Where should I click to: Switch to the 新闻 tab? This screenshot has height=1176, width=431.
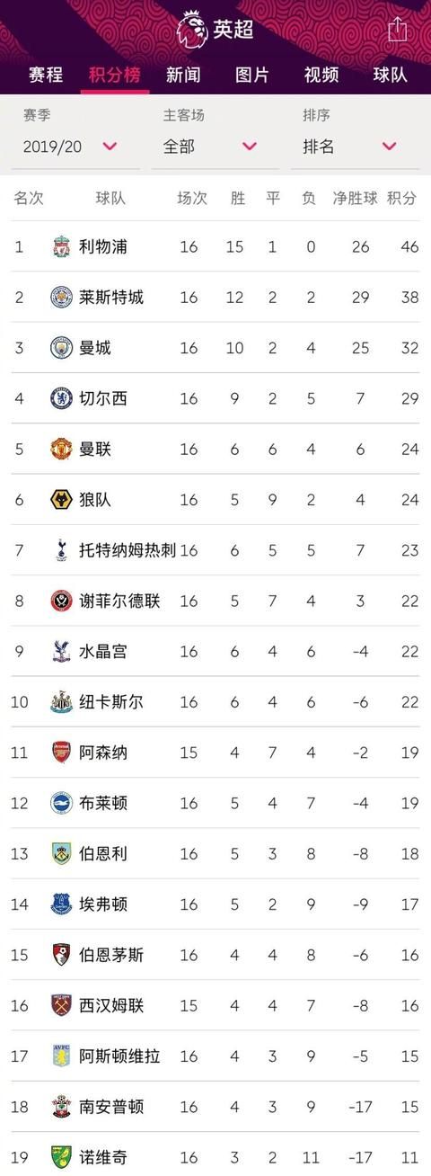(x=183, y=75)
